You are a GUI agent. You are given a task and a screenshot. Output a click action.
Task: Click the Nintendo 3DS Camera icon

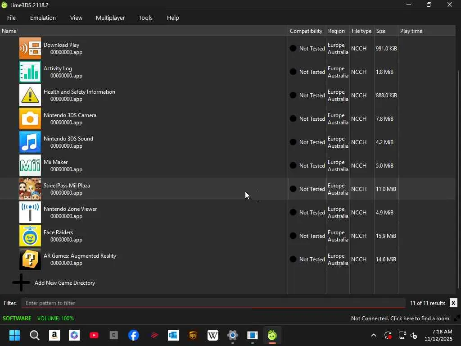click(30, 118)
